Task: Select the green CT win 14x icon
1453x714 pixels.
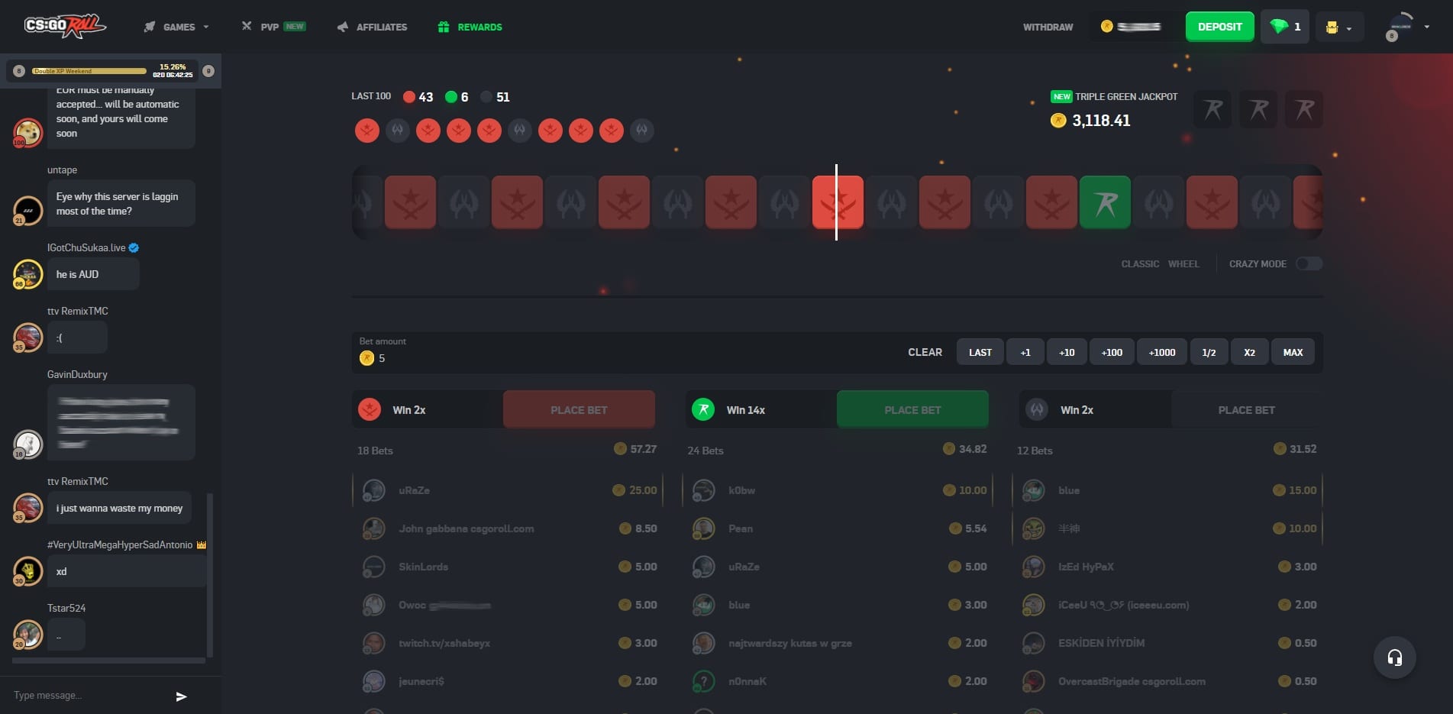Action: pyautogui.click(x=703, y=409)
